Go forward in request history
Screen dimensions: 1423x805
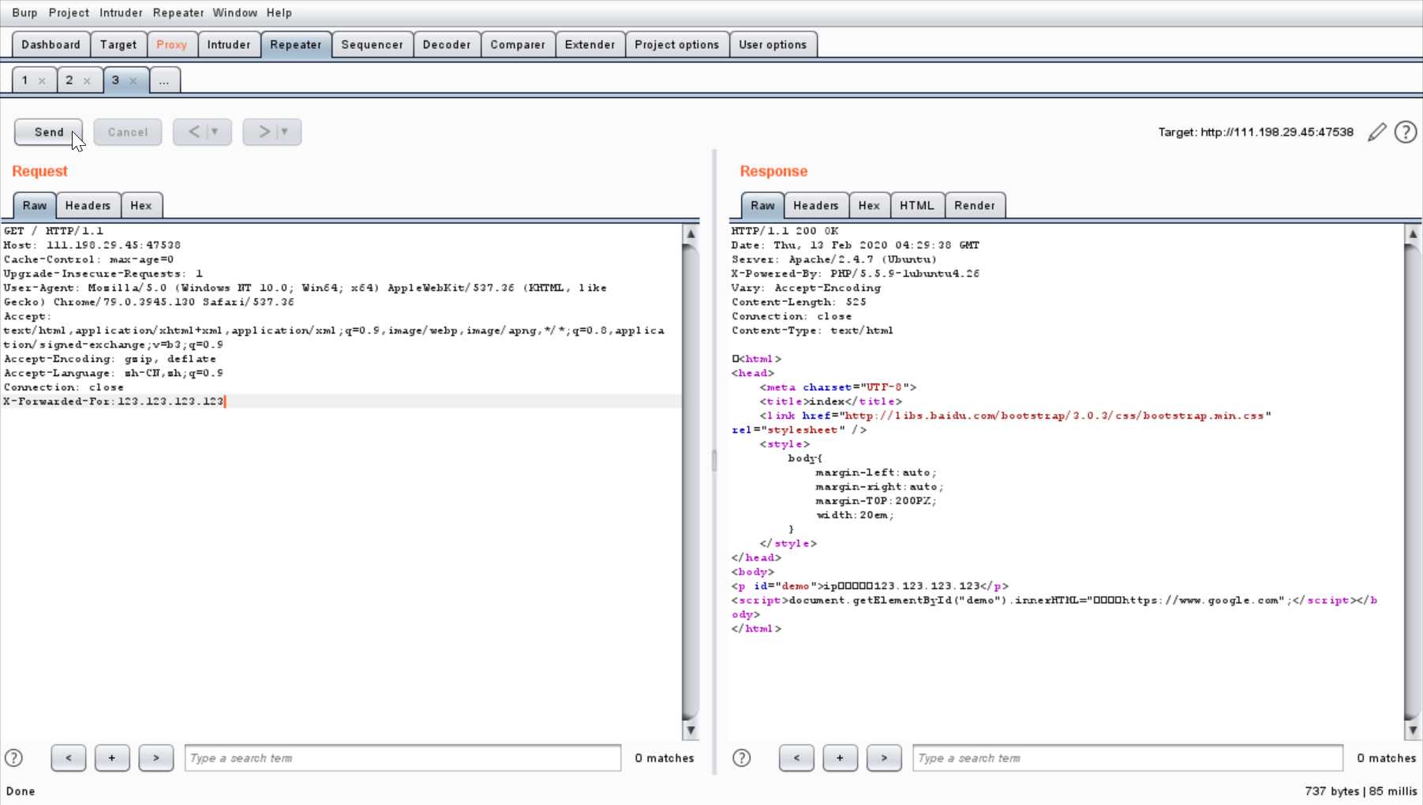[264, 132]
